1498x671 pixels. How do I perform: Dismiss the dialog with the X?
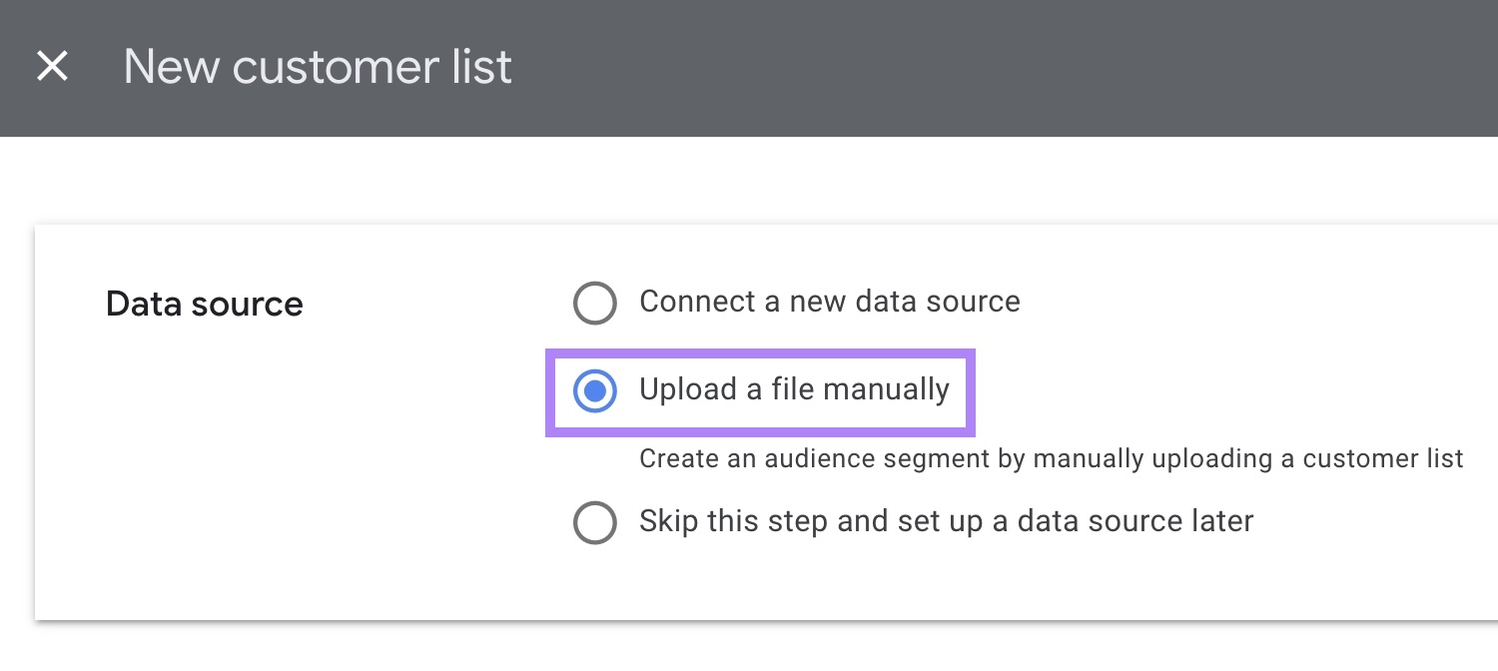click(52, 66)
